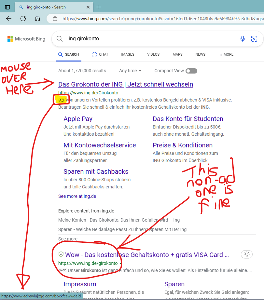
Task: Select the SEARCH tab
Action: pos(69,55)
